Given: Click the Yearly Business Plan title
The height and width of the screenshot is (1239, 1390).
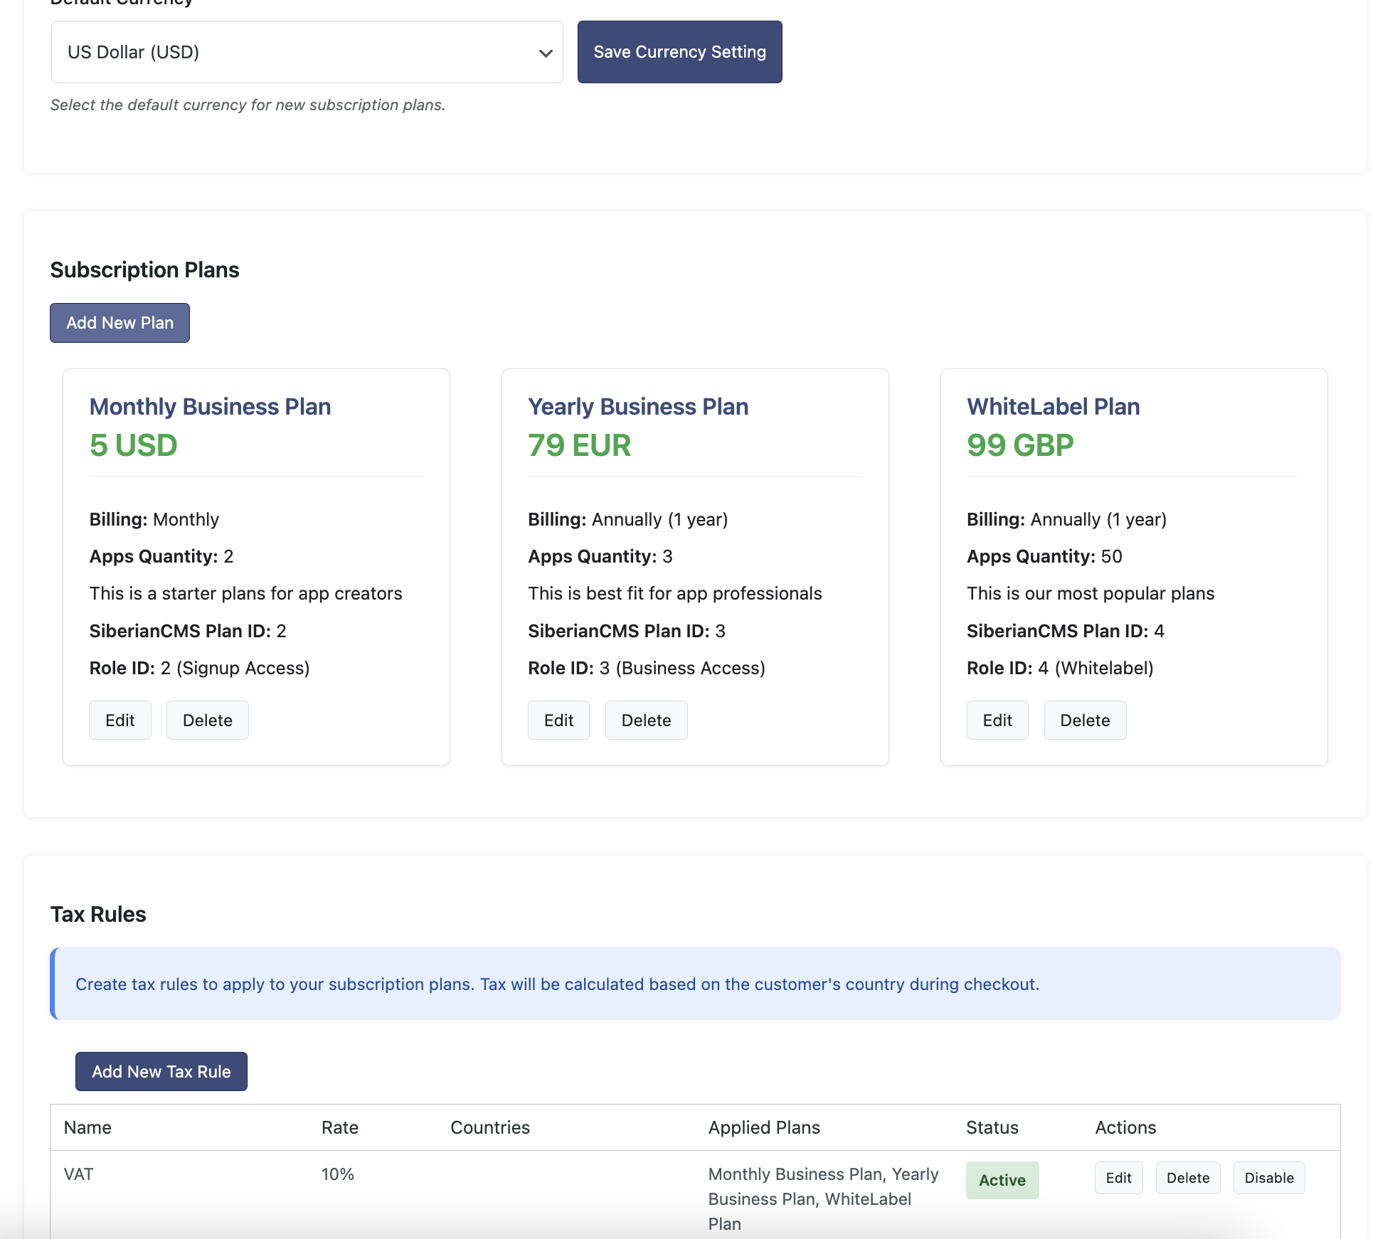Looking at the screenshot, I should 638,406.
